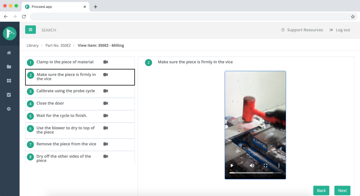Image resolution: width=360 pixels, height=196 pixels.
Task: Open Library breadcrumb link
Action: pyautogui.click(x=33, y=45)
